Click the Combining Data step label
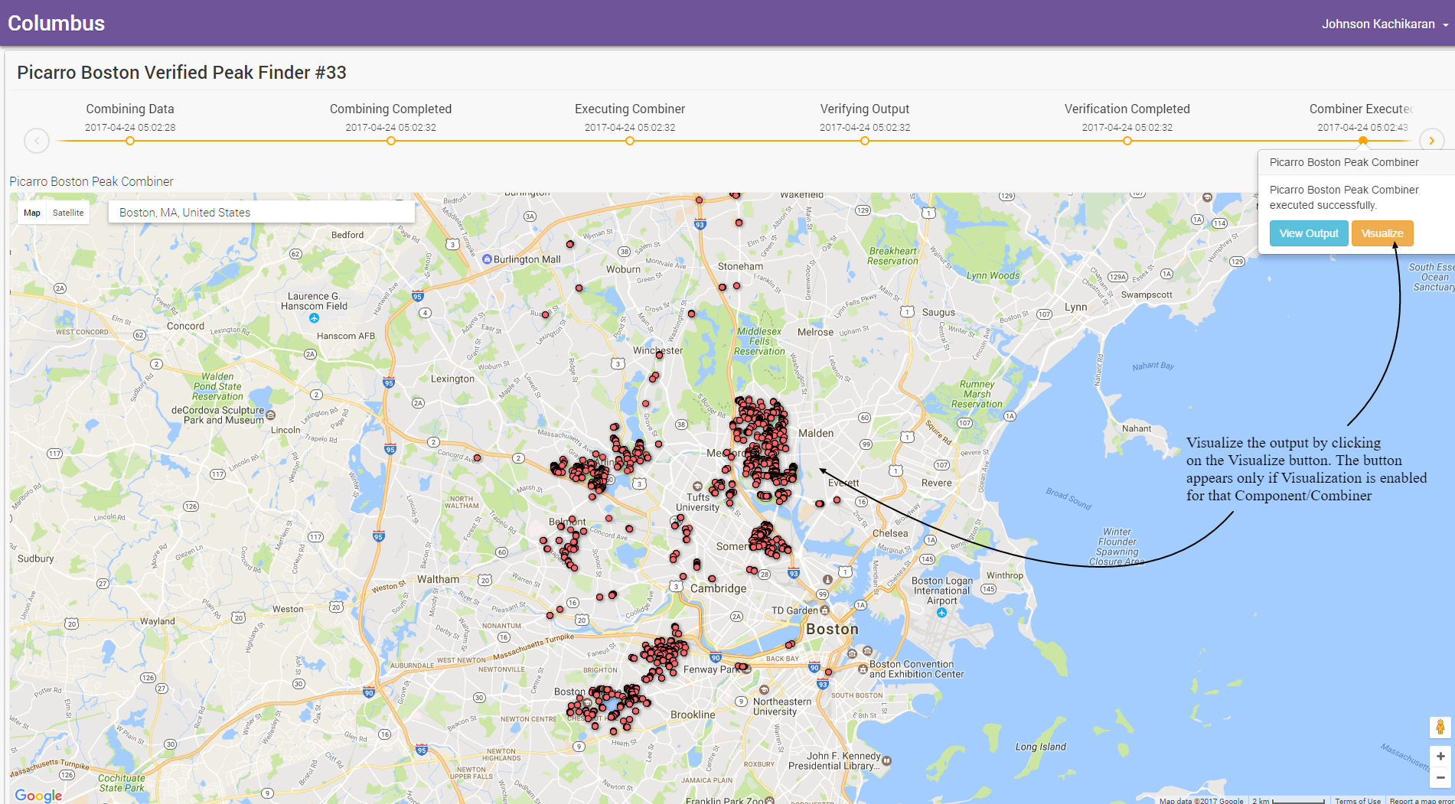The width and height of the screenshot is (1455, 804). click(130, 109)
